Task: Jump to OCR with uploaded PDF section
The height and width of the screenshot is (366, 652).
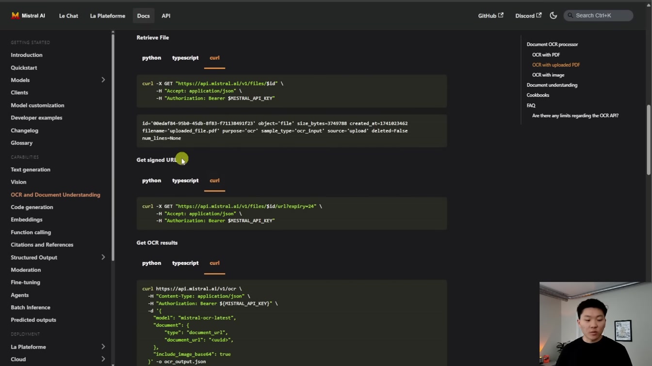Action: click(x=556, y=65)
